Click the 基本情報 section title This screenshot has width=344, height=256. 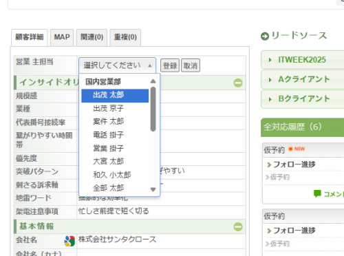click(x=36, y=226)
